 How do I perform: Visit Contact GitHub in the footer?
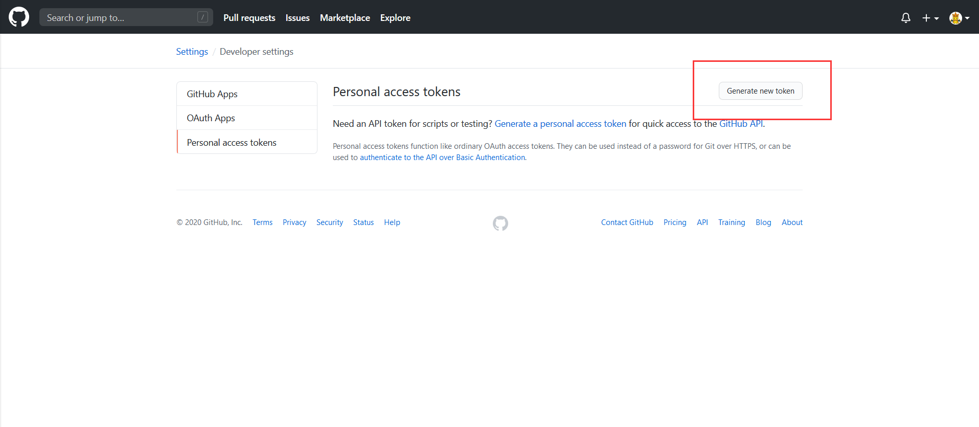click(x=627, y=222)
